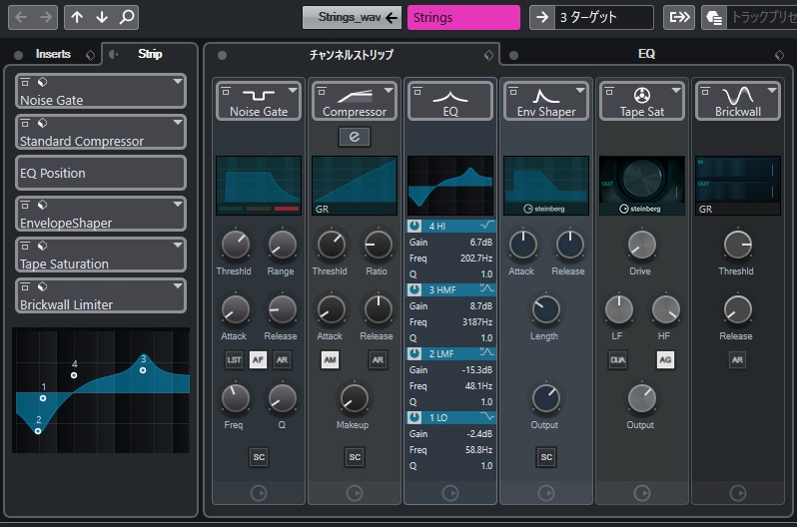Screen dimensions: 797x527
Task: Click Compressor Makeup knob
Action: 354,398
